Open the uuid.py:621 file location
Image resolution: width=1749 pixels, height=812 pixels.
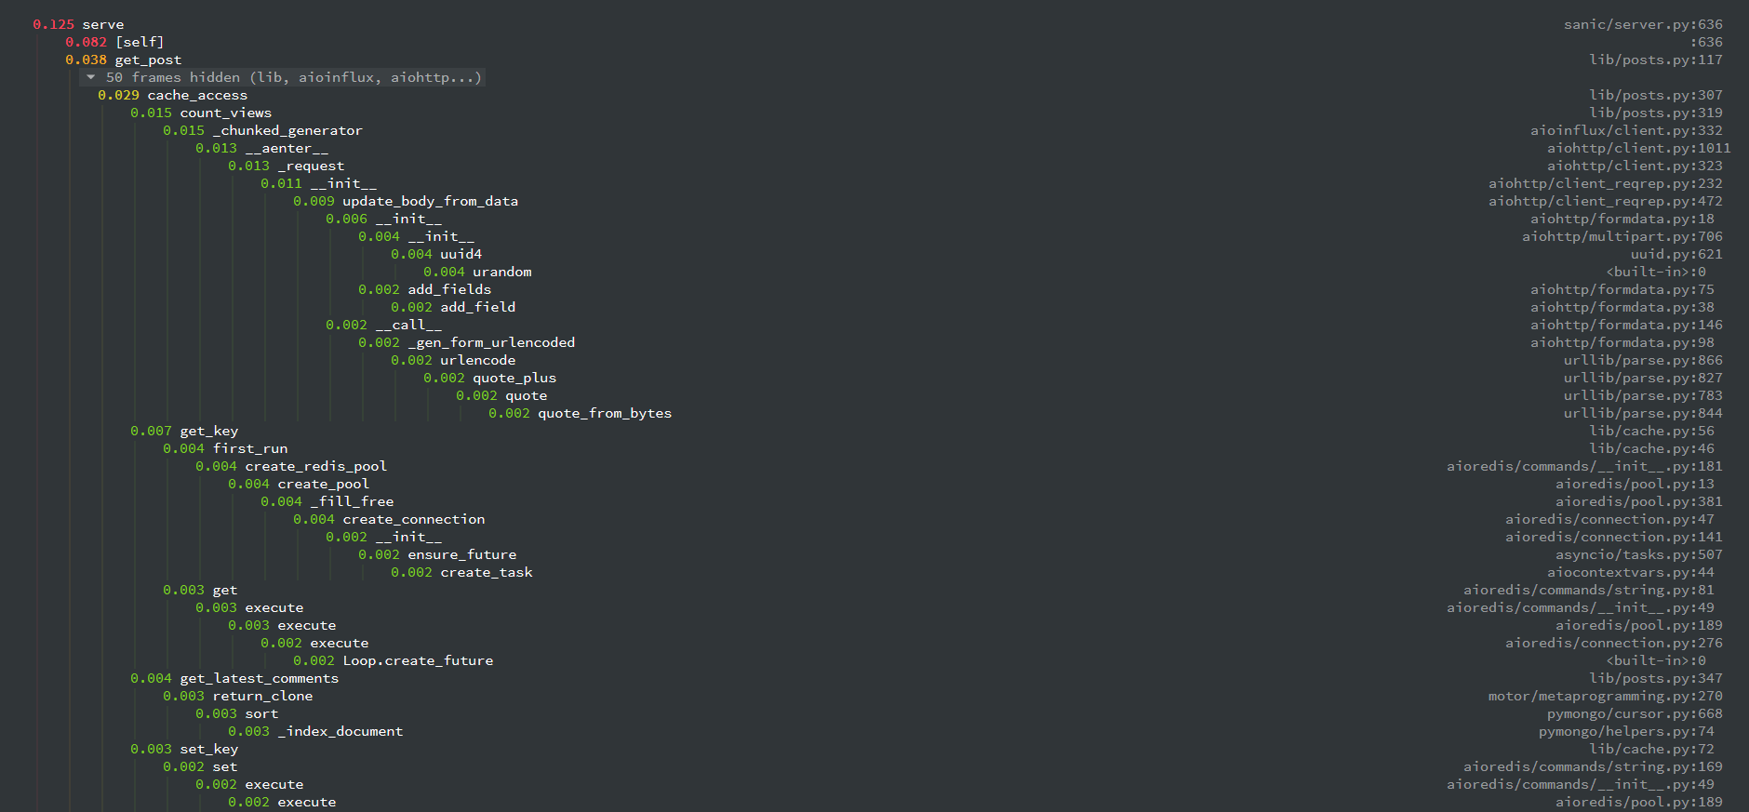[1676, 254]
